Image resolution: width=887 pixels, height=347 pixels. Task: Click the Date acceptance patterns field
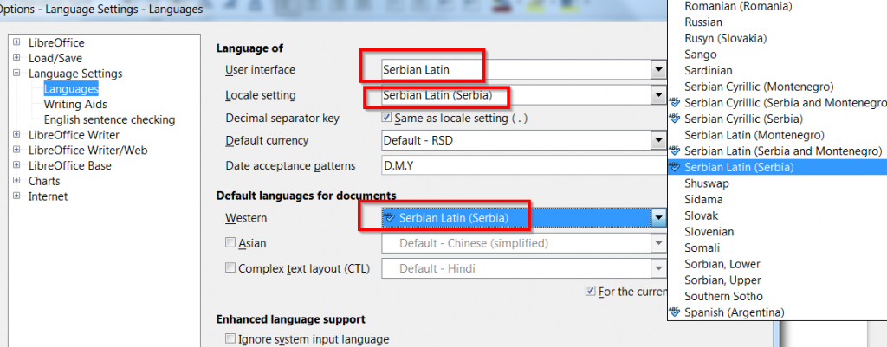(x=524, y=166)
